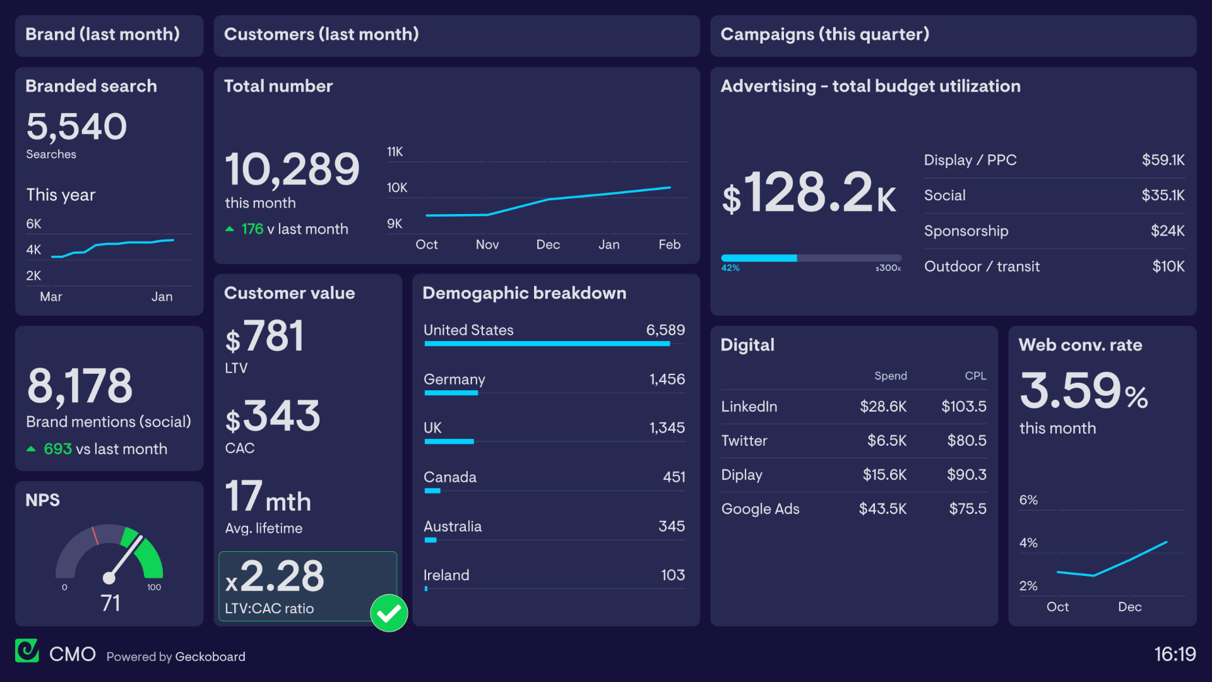Click the green upward arrow next to 176 customers

[232, 227]
